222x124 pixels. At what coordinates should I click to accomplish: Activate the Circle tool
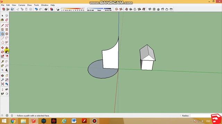coord(2,34)
